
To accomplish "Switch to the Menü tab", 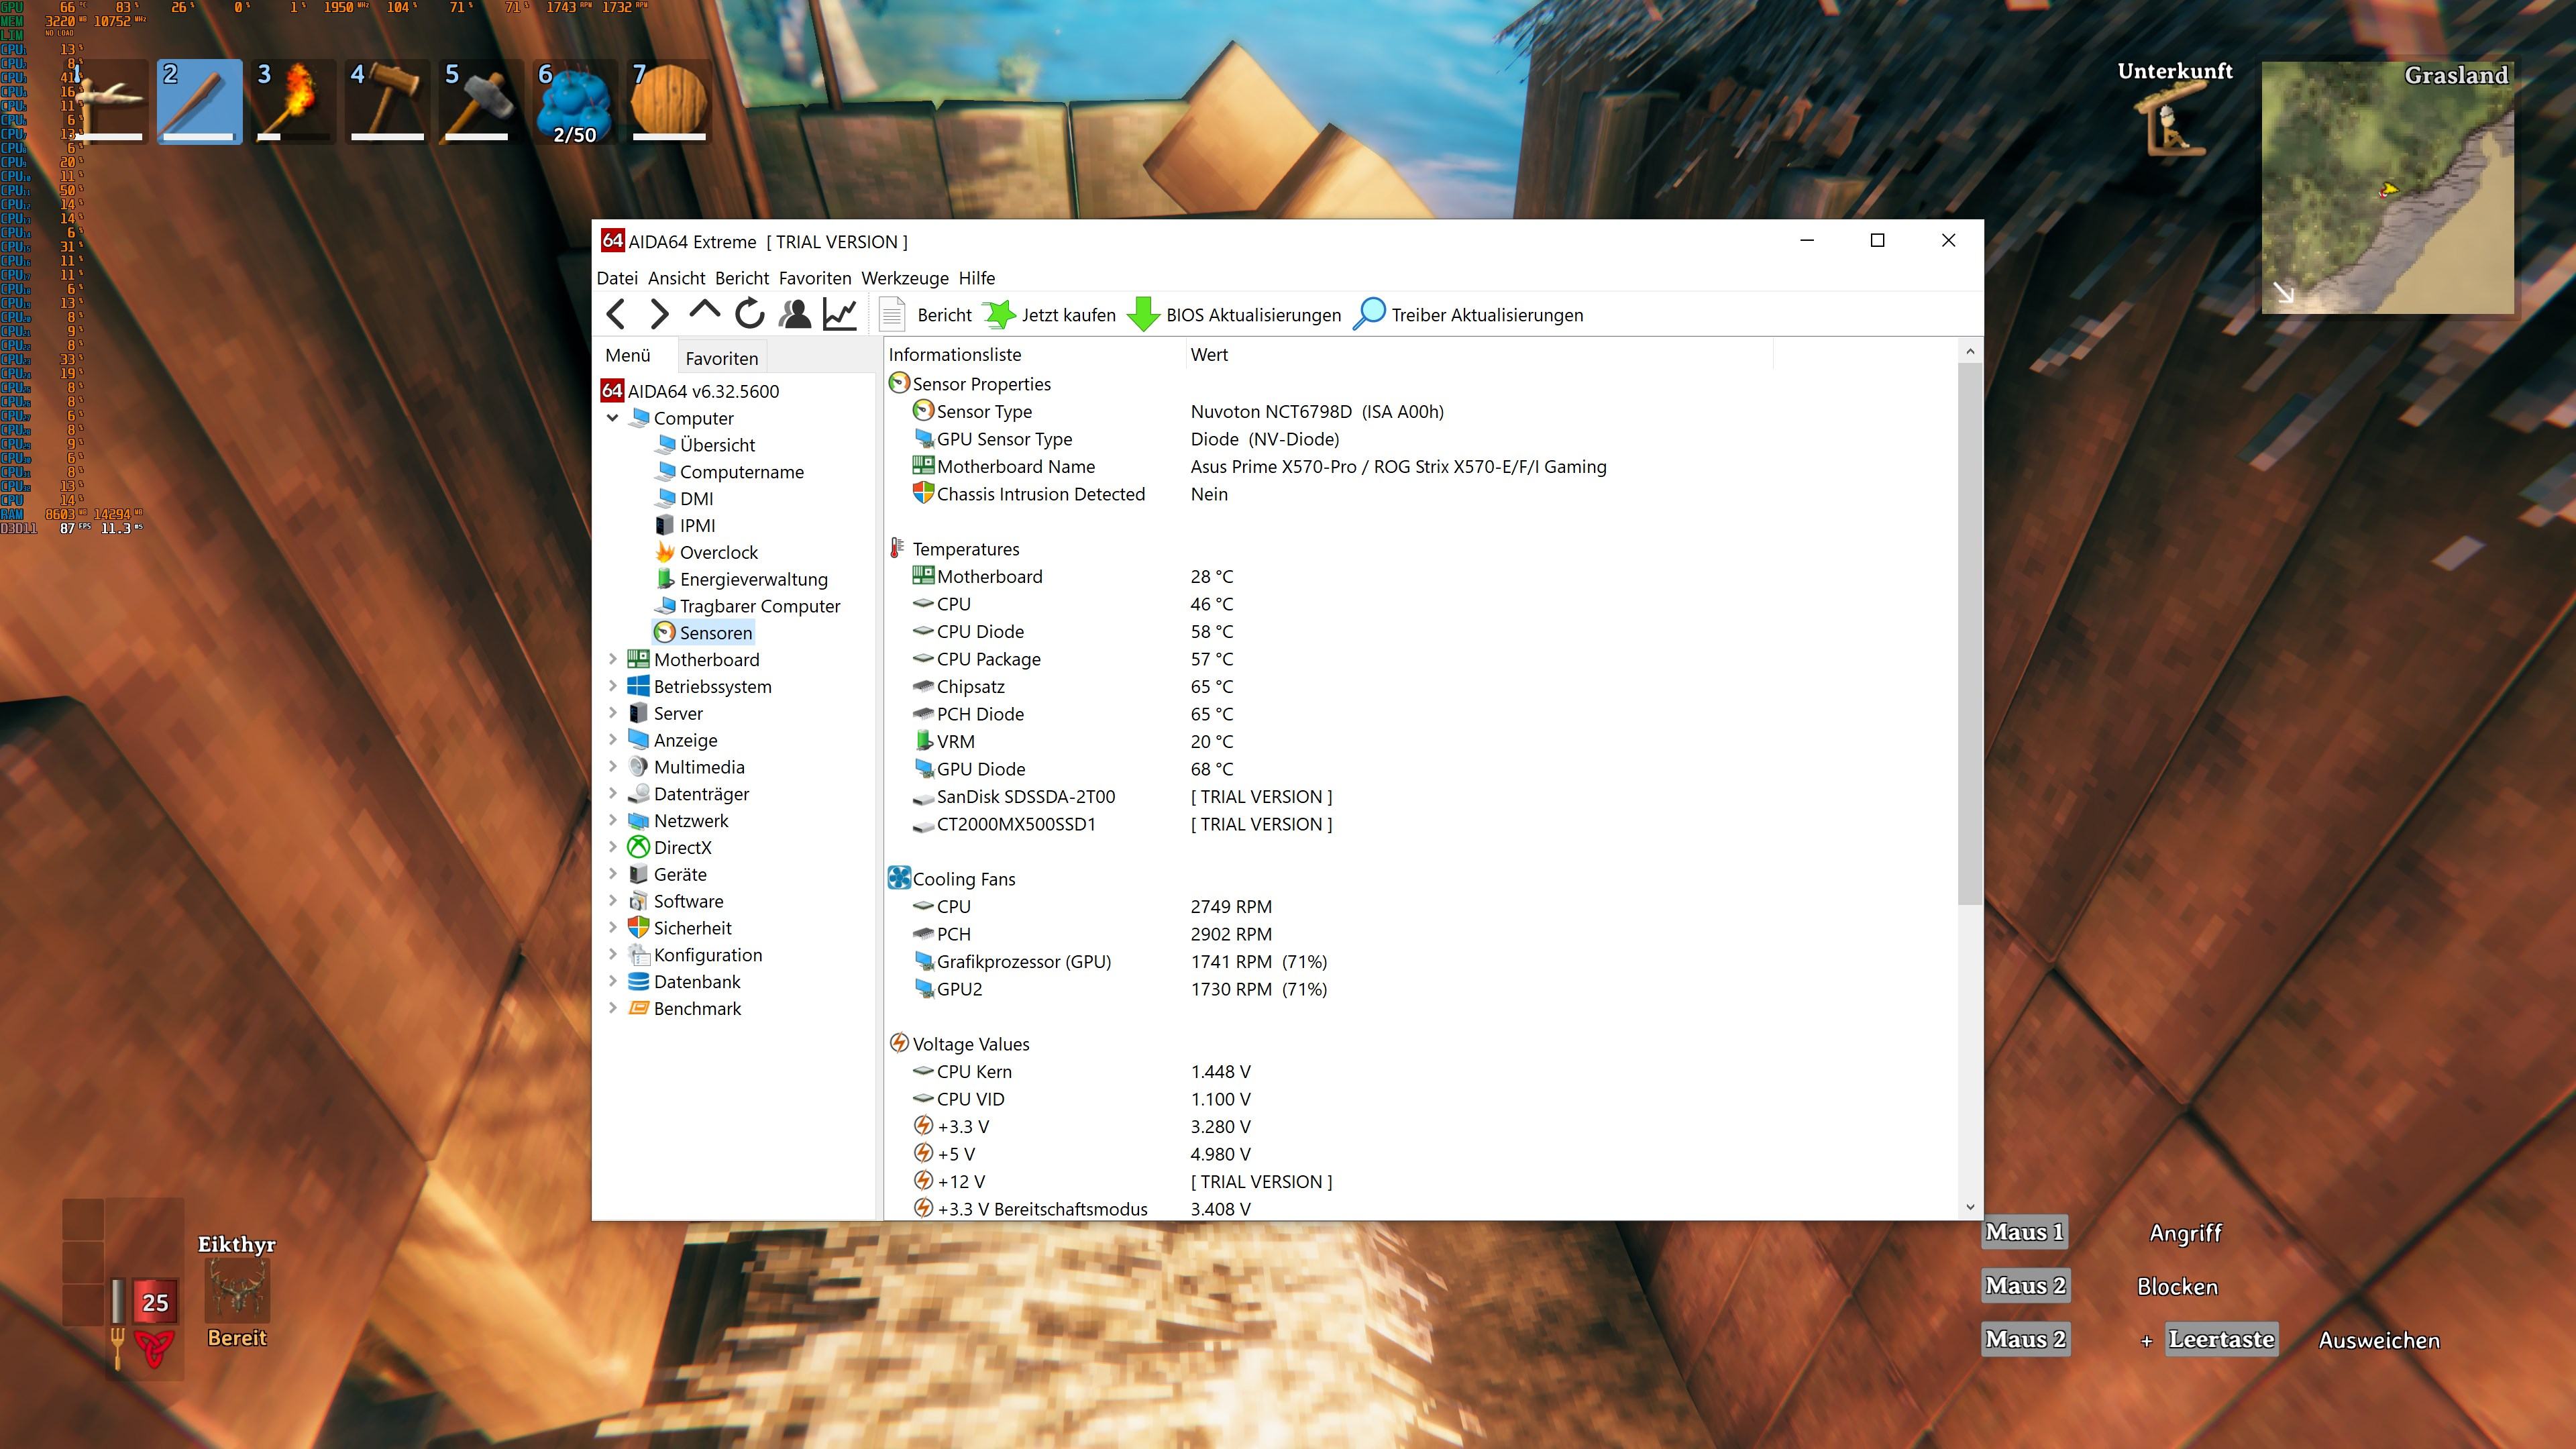I will coord(628,356).
